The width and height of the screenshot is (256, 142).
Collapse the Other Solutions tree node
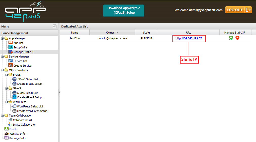(x=3, y=70)
